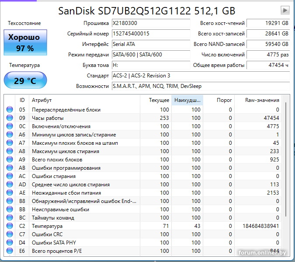
Task: Select row Перераспределённые блоки
Action: (x=142, y=110)
